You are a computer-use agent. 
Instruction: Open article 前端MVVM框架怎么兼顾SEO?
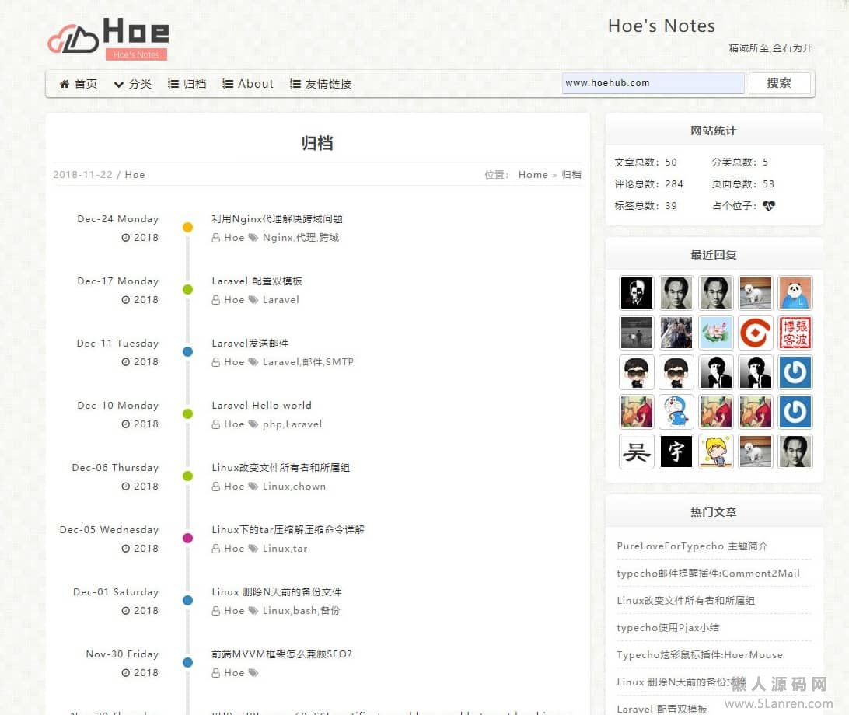click(x=281, y=654)
